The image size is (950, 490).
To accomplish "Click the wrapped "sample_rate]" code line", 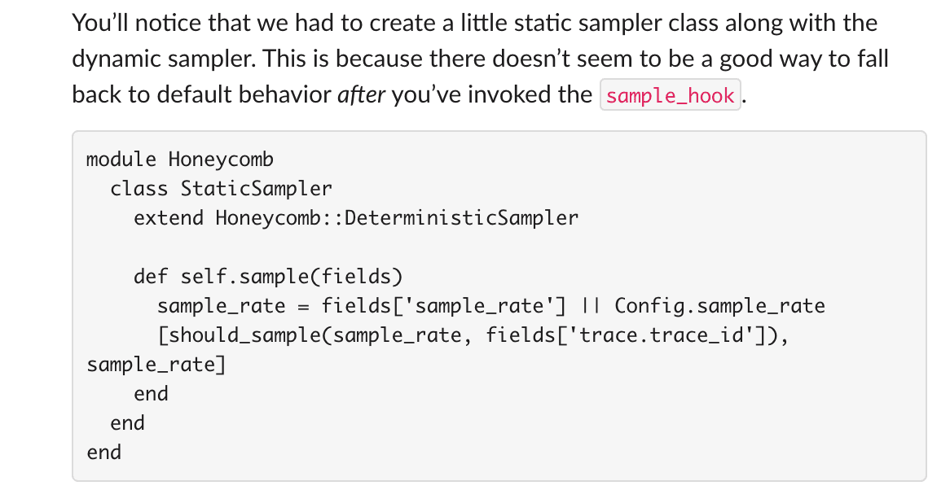I will (x=156, y=365).
